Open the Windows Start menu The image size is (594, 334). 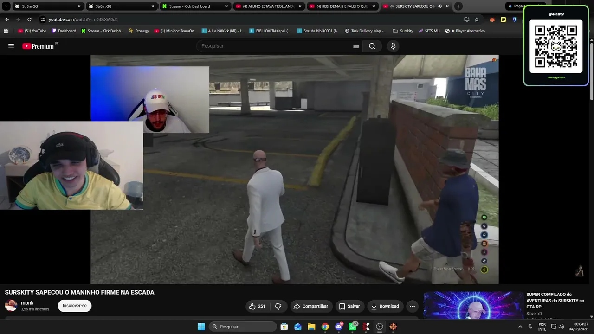pos(201,327)
